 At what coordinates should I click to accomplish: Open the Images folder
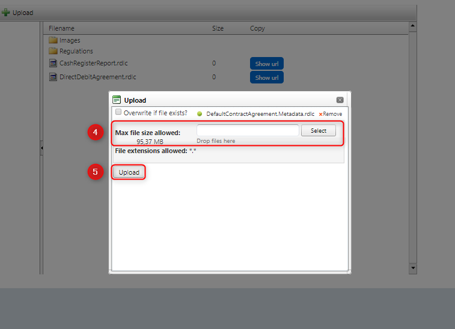(53, 40)
